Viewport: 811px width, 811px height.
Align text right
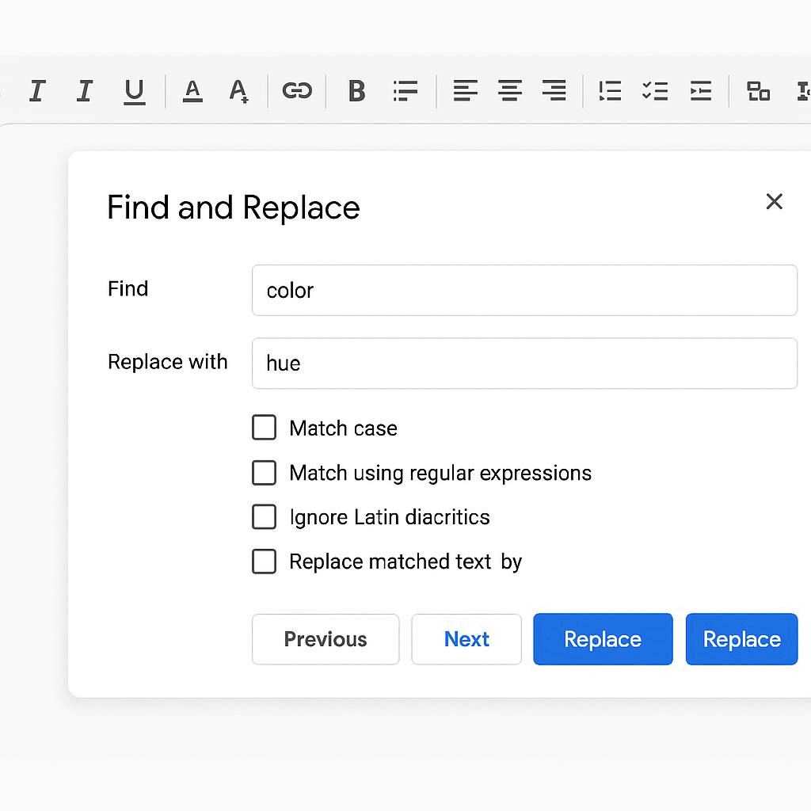(554, 90)
